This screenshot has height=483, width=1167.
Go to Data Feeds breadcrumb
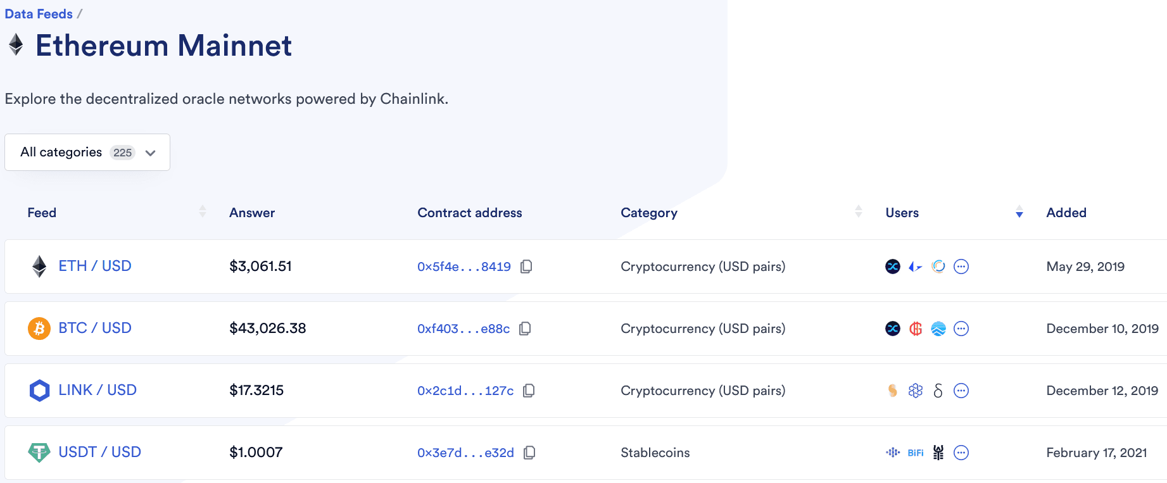39,14
